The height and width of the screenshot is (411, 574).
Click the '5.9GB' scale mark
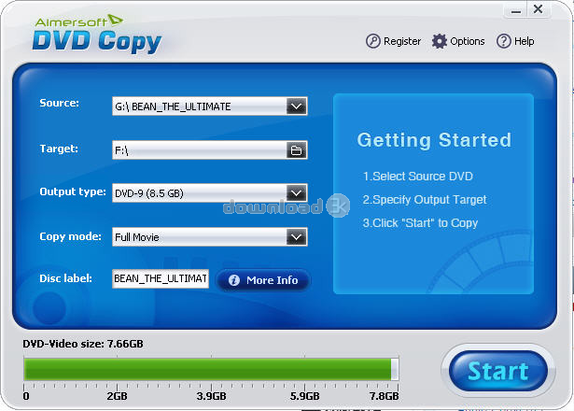pyautogui.click(x=304, y=396)
